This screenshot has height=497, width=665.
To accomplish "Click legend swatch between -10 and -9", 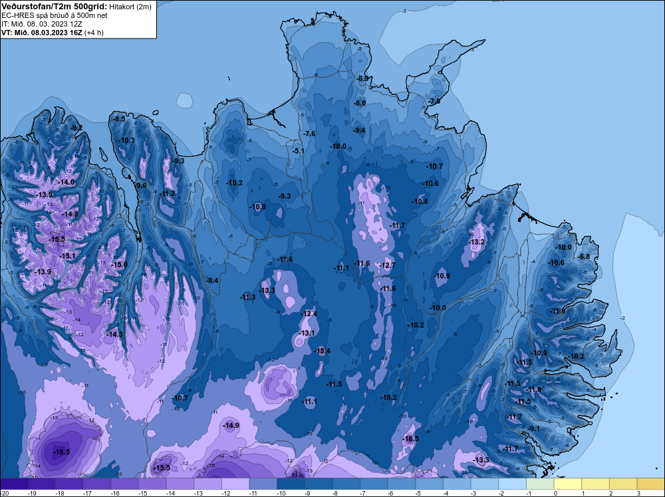I will pos(291,484).
